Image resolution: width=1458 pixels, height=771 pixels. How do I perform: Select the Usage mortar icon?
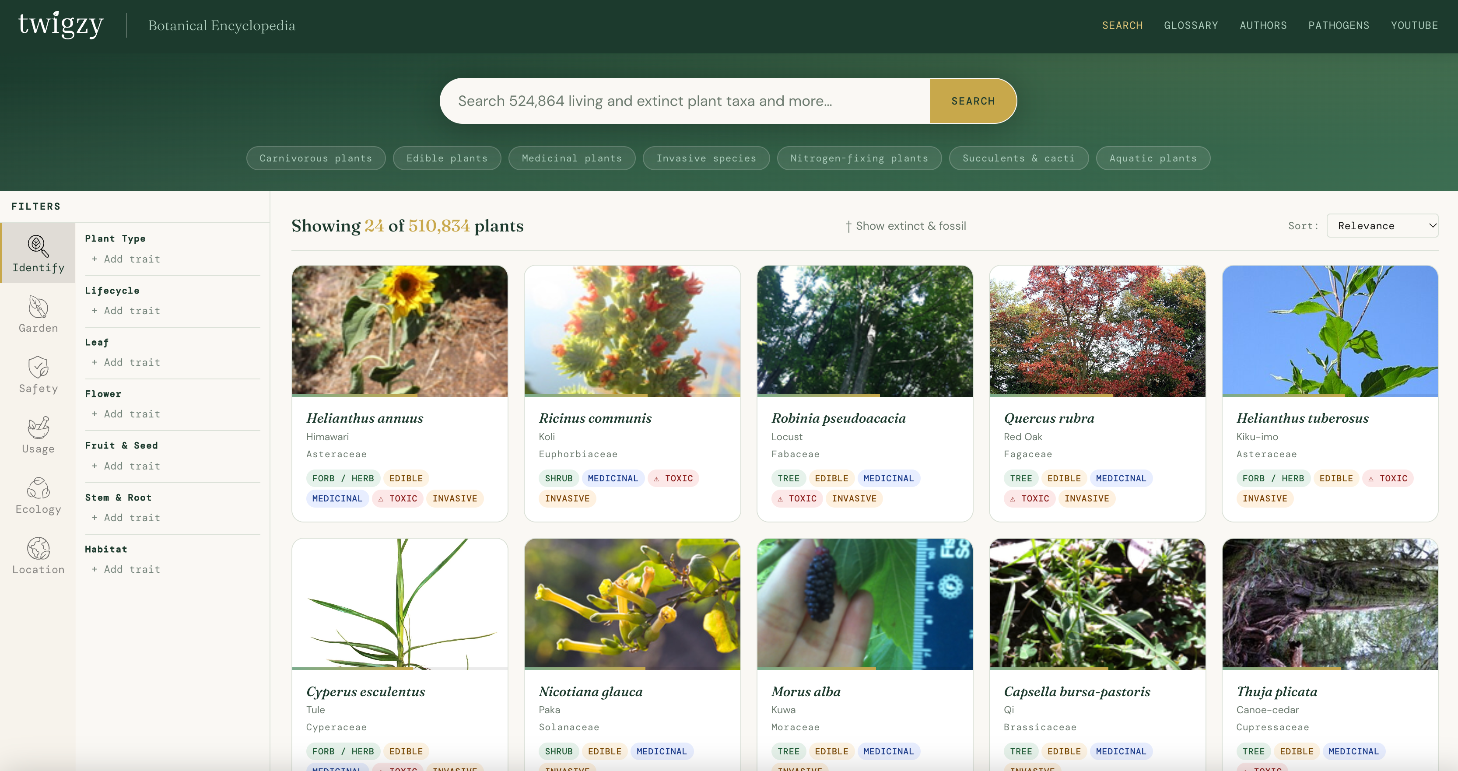[x=38, y=428]
